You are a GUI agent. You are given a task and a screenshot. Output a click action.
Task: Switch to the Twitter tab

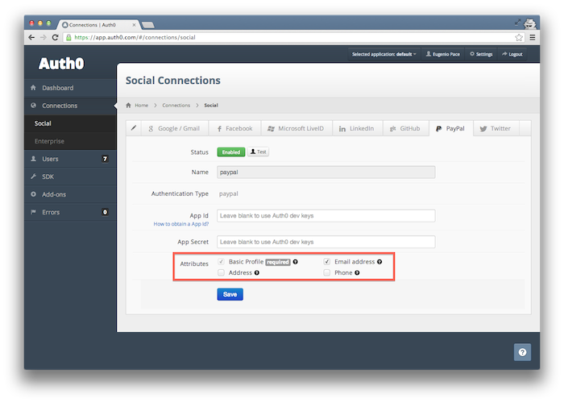pyautogui.click(x=496, y=128)
